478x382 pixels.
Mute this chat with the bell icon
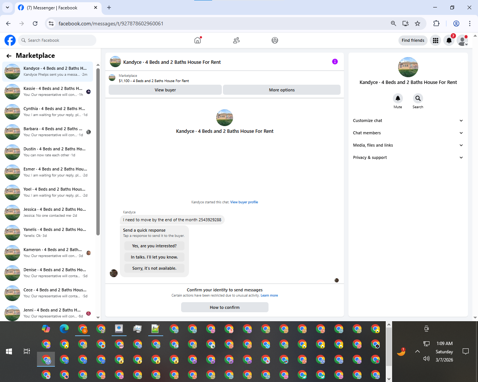398,98
